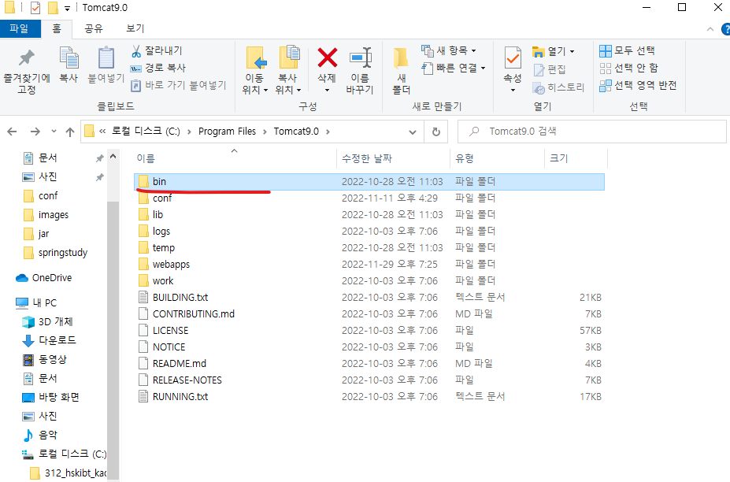The width and height of the screenshot is (730, 482).
Task: Open the Help question mark icon
Action: point(725,29)
